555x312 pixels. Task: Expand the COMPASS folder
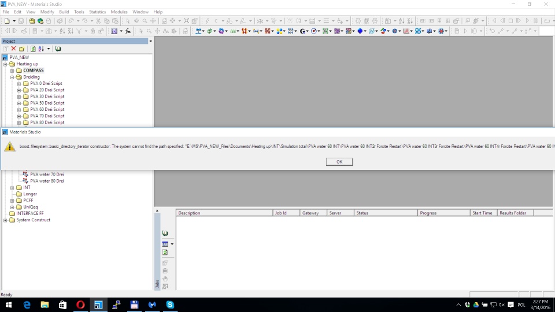click(x=12, y=70)
